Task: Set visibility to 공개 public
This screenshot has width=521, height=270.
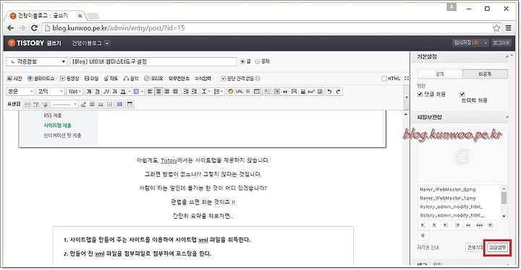Action: click(x=440, y=74)
